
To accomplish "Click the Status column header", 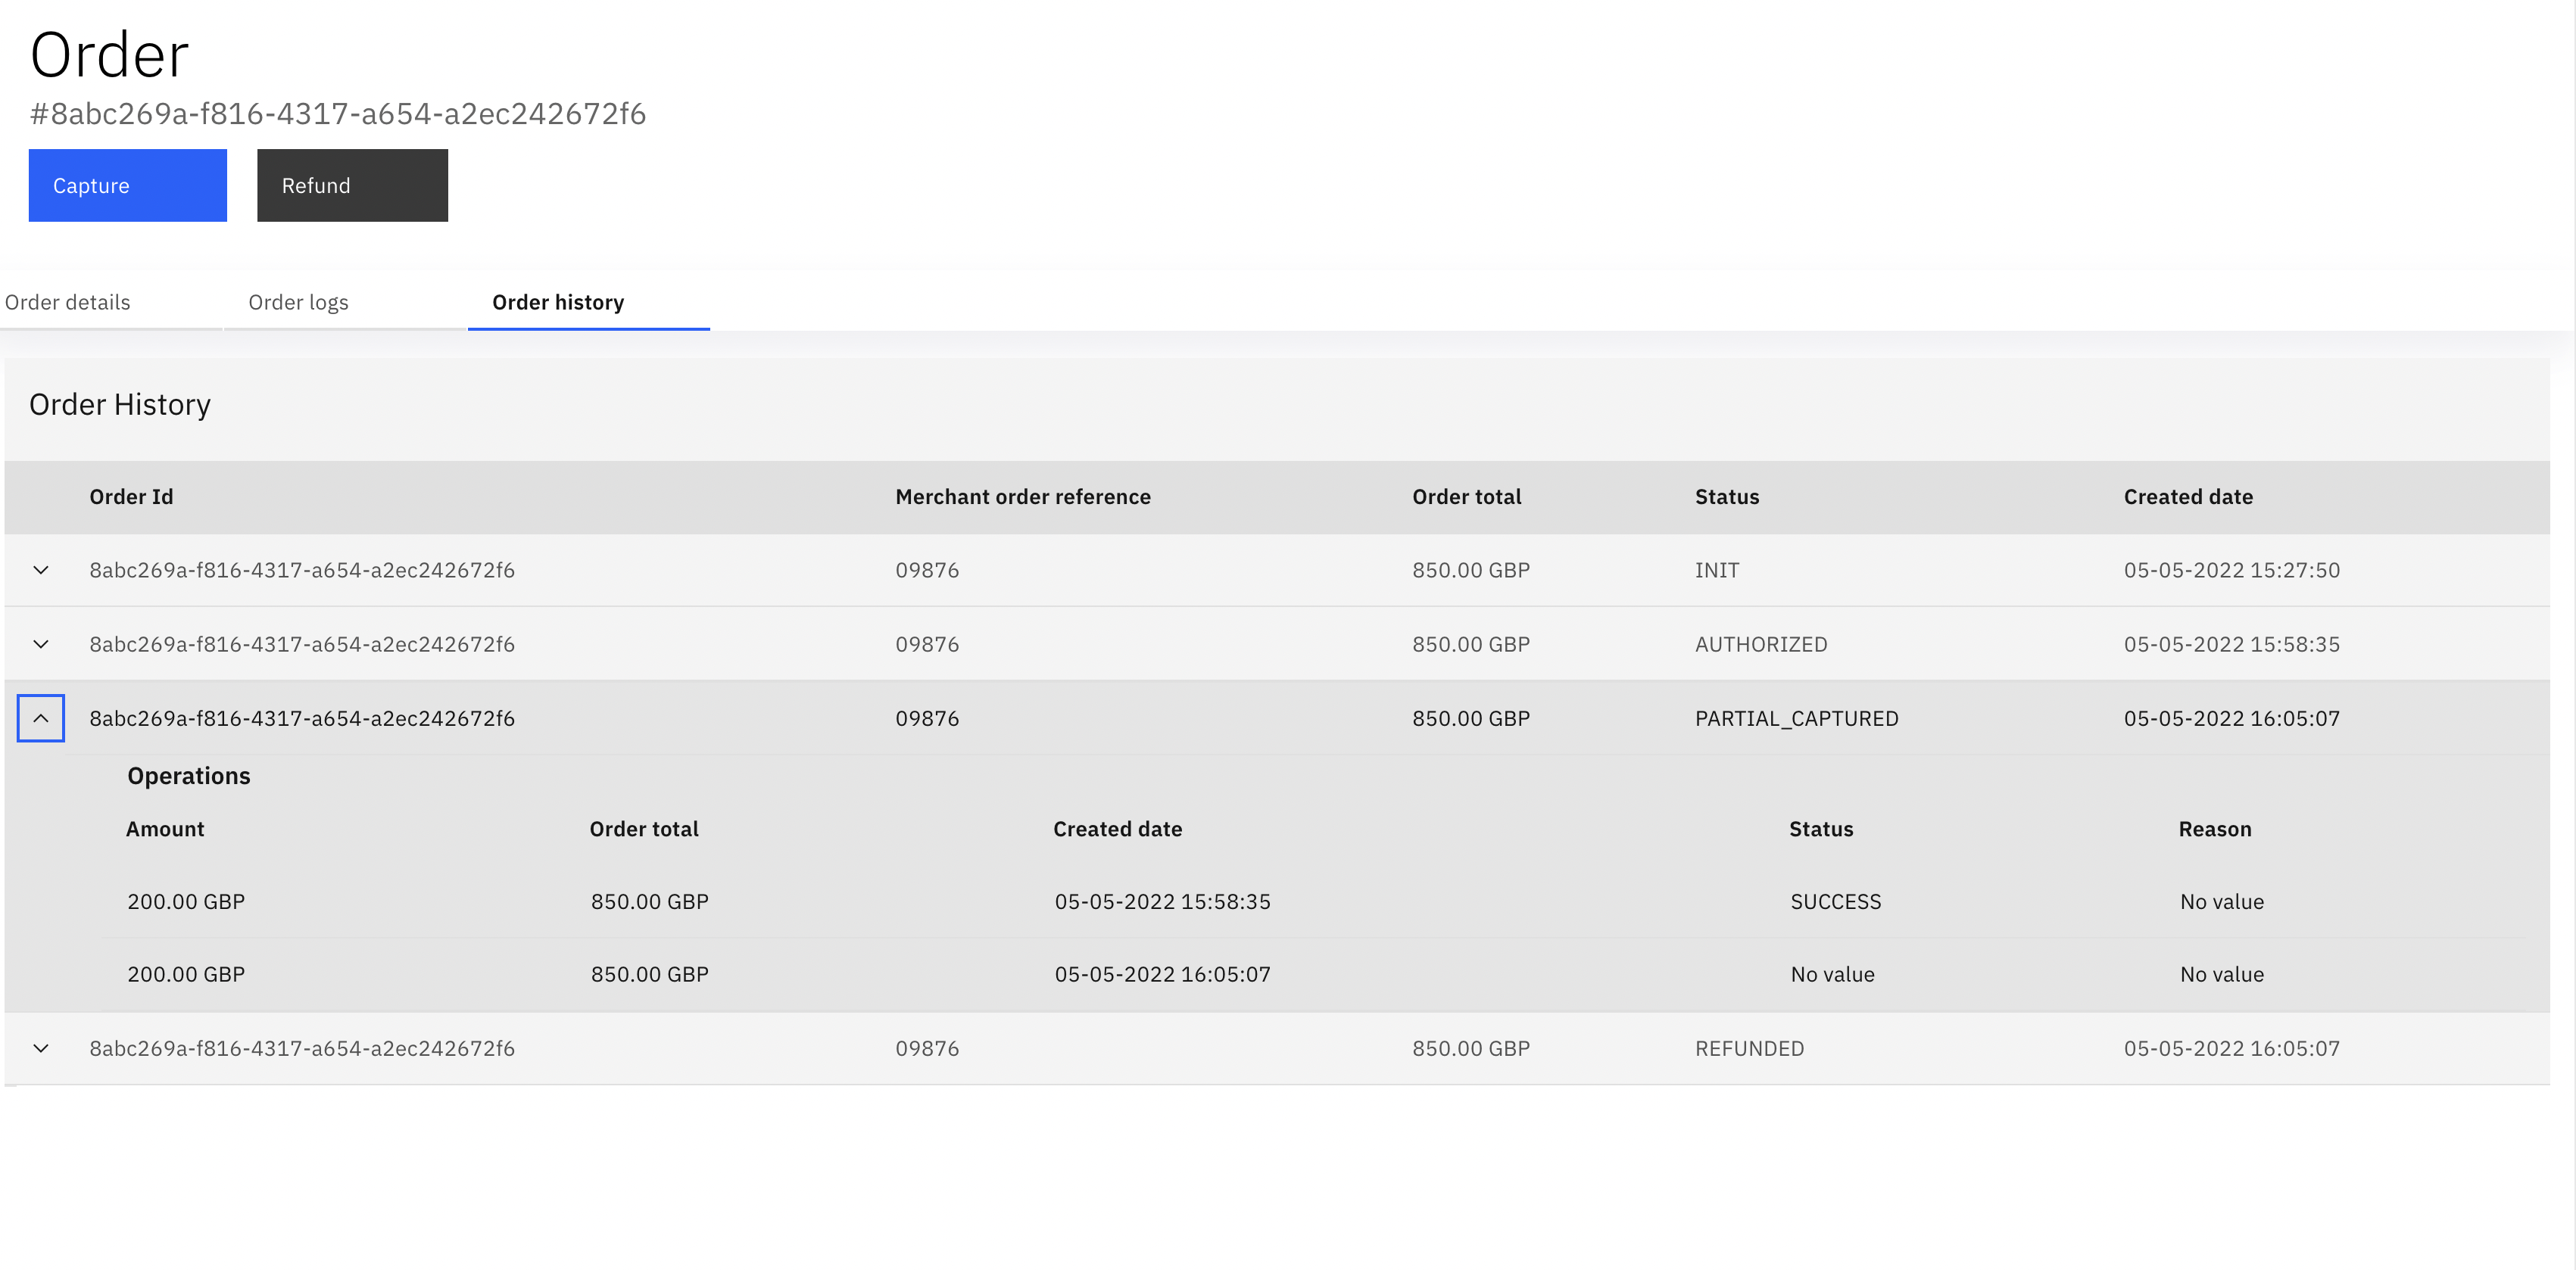I will 1726,496.
